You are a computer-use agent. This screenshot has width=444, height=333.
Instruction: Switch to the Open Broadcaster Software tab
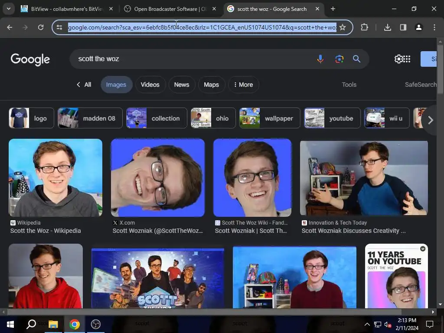click(x=170, y=9)
